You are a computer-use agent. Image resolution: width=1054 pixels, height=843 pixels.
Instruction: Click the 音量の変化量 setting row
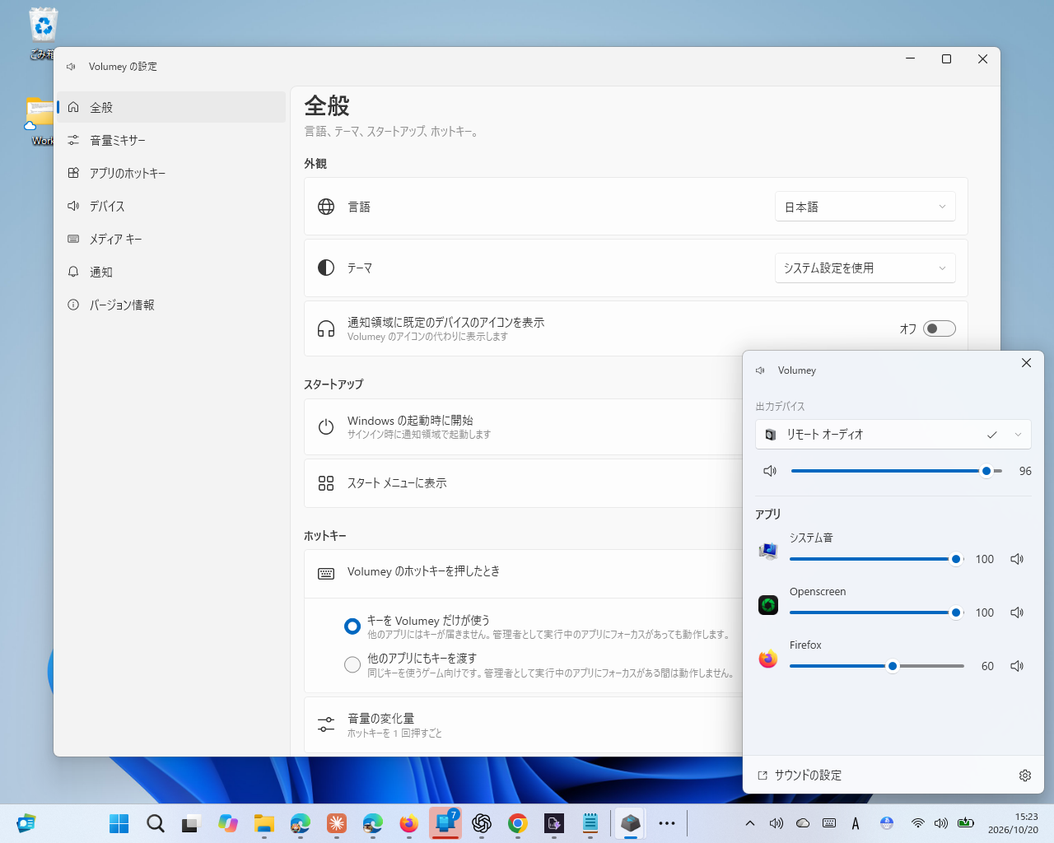tap(524, 724)
